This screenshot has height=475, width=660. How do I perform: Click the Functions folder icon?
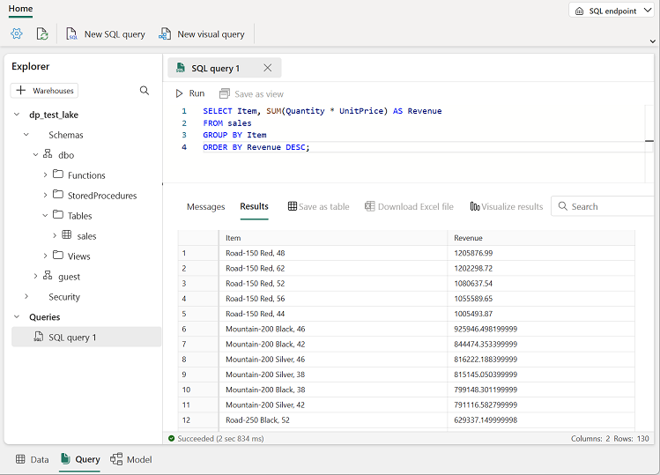(58, 174)
